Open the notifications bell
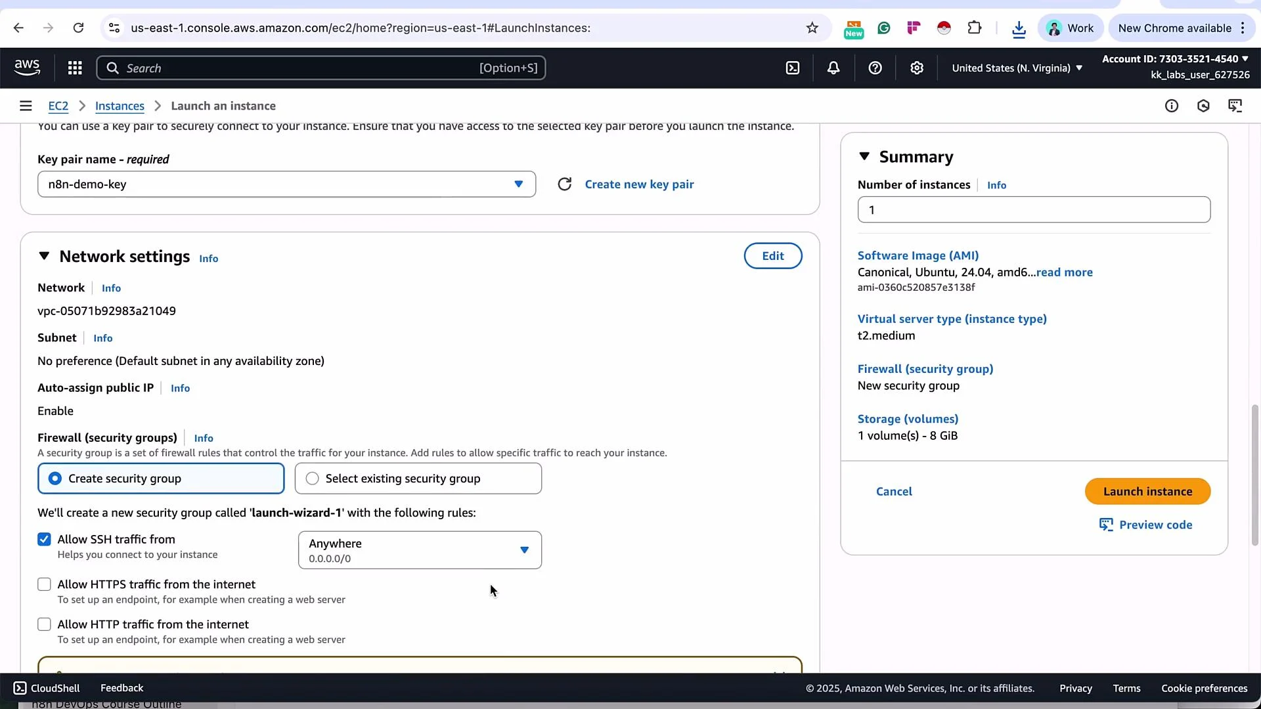This screenshot has height=709, width=1261. click(x=833, y=68)
